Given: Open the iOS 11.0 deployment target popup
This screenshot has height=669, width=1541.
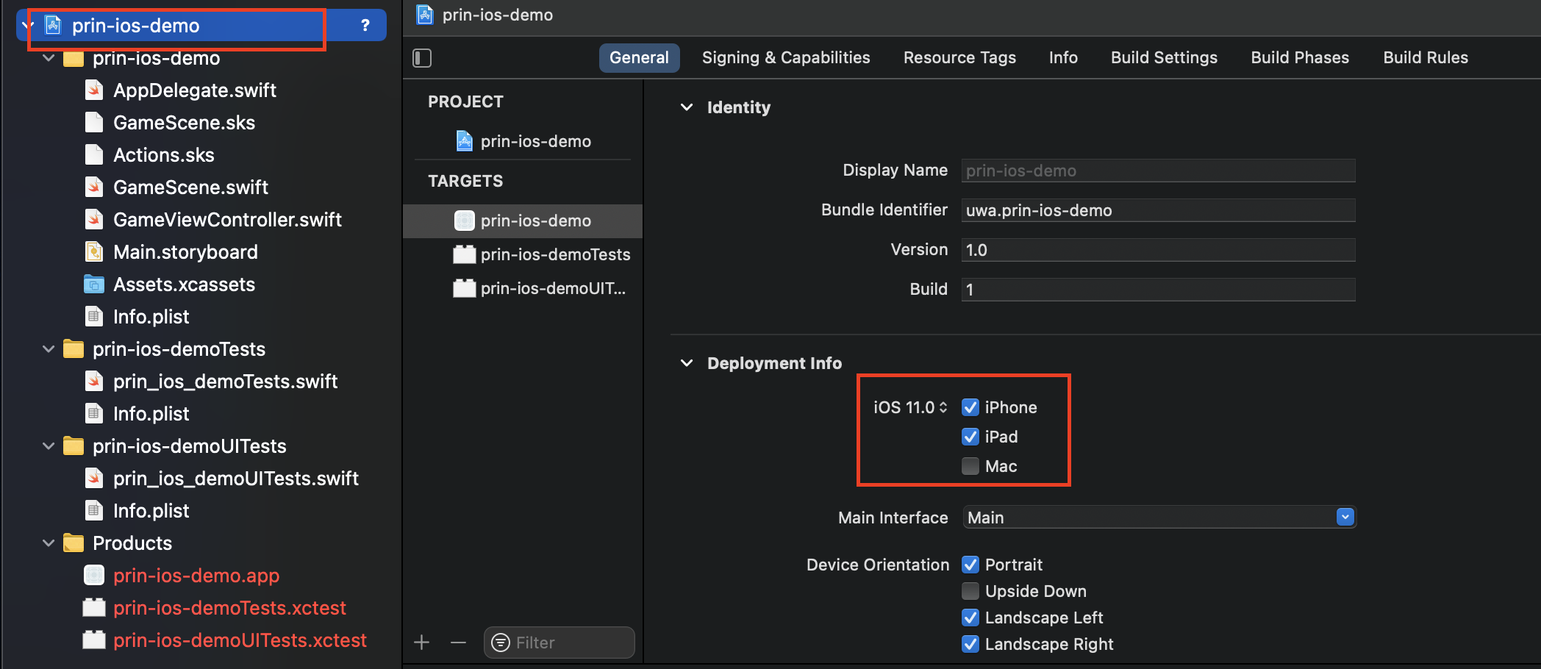Looking at the screenshot, I should point(910,407).
